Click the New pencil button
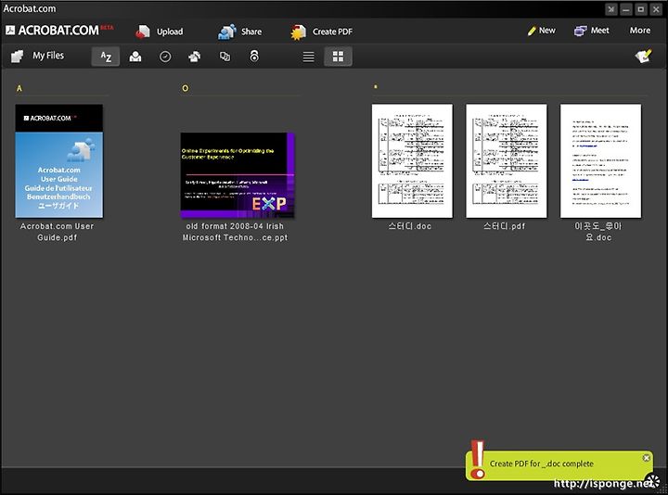 pos(541,31)
